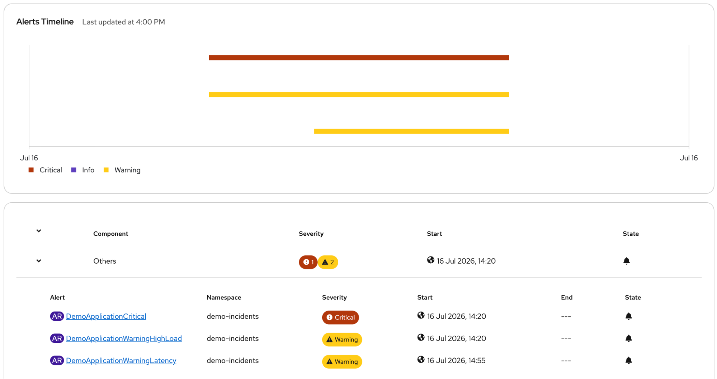Click the globe icon in DemoApplicationWarningHighLoad start

421,337
